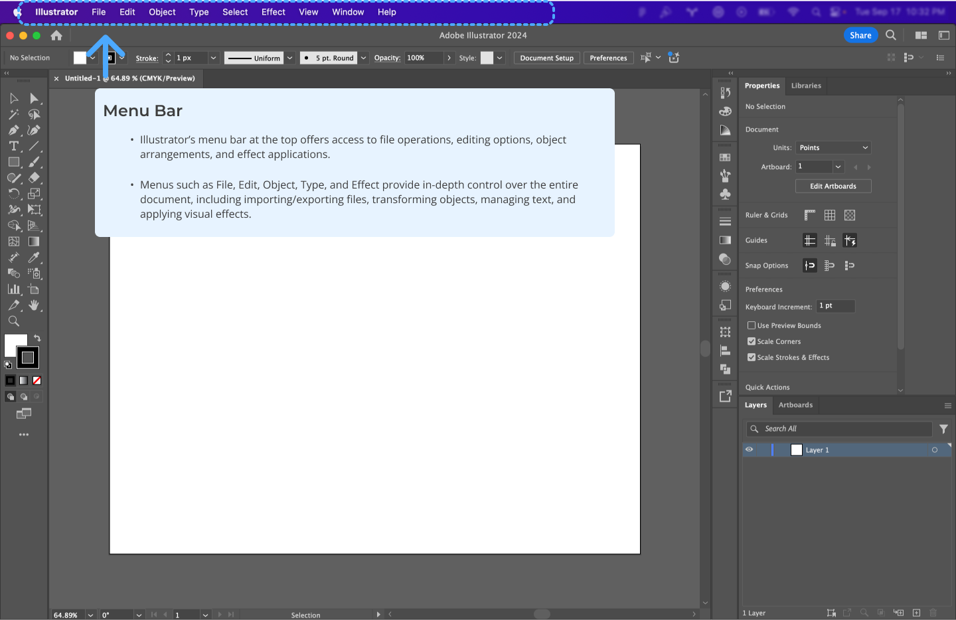Disable Scale Corners

click(751, 341)
